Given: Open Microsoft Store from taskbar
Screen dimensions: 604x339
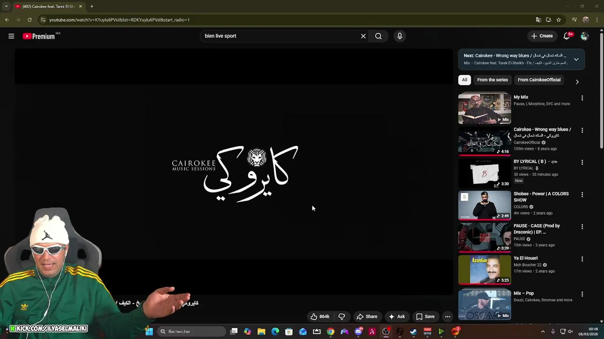Looking at the screenshot, I should point(289,331).
